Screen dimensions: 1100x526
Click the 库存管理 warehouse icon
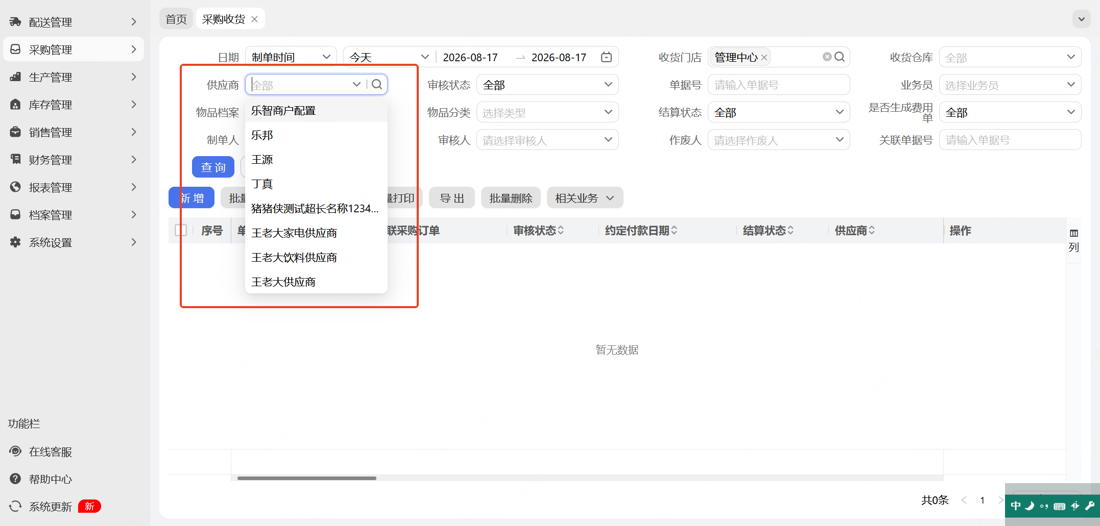pos(15,105)
